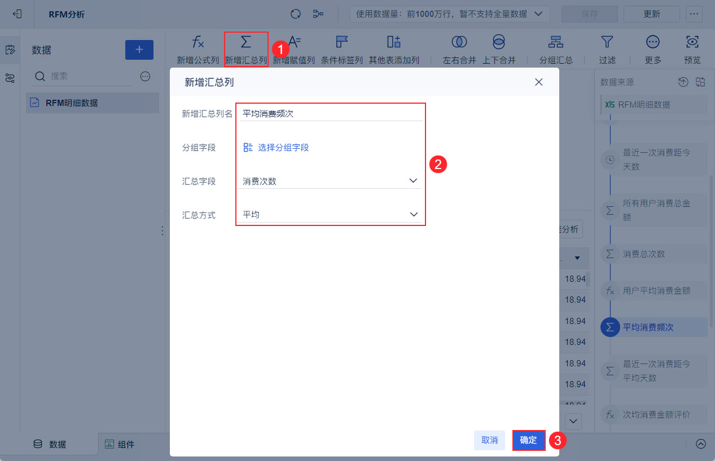Select 最近一次消费距今天数 step
Viewport: 715px width, 461px height.
point(653,159)
